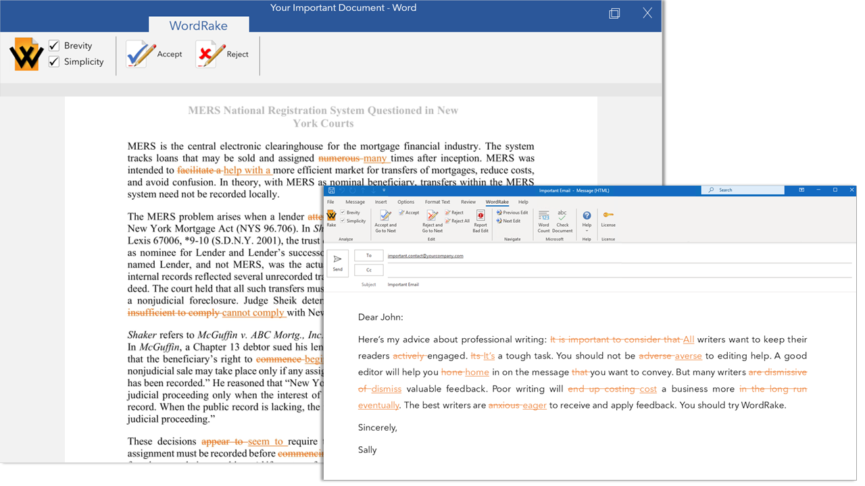
Task: Click the Subject field reading Important Email
Action: click(403, 285)
